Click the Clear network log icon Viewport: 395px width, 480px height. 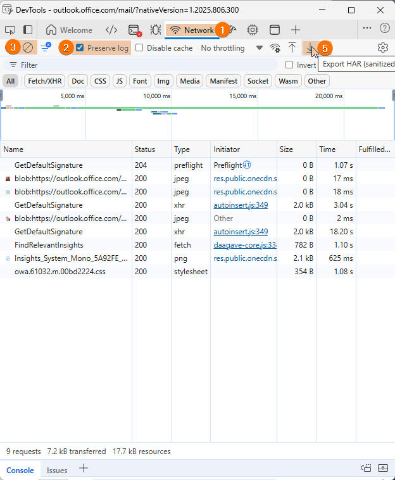click(28, 47)
